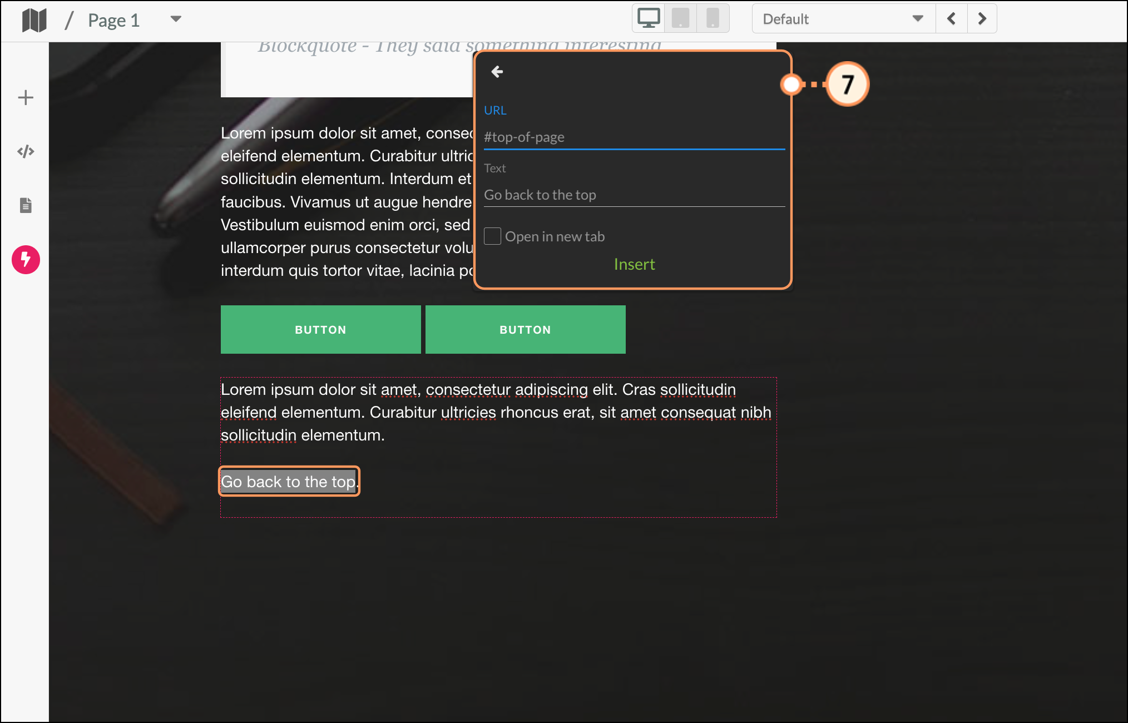1128x723 pixels.
Task: Click the highlighted Go back to the top text
Action: pos(289,482)
